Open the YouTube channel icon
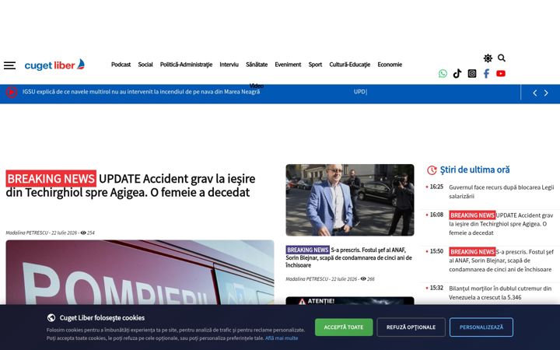 pyautogui.click(x=501, y=74)
